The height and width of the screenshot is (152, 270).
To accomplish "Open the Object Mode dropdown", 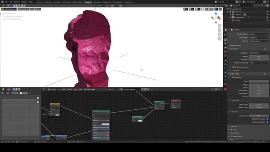I will click(x=9, y=9).
